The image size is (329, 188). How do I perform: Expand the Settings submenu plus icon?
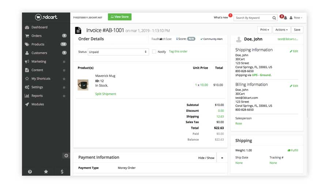pos(64,87)
